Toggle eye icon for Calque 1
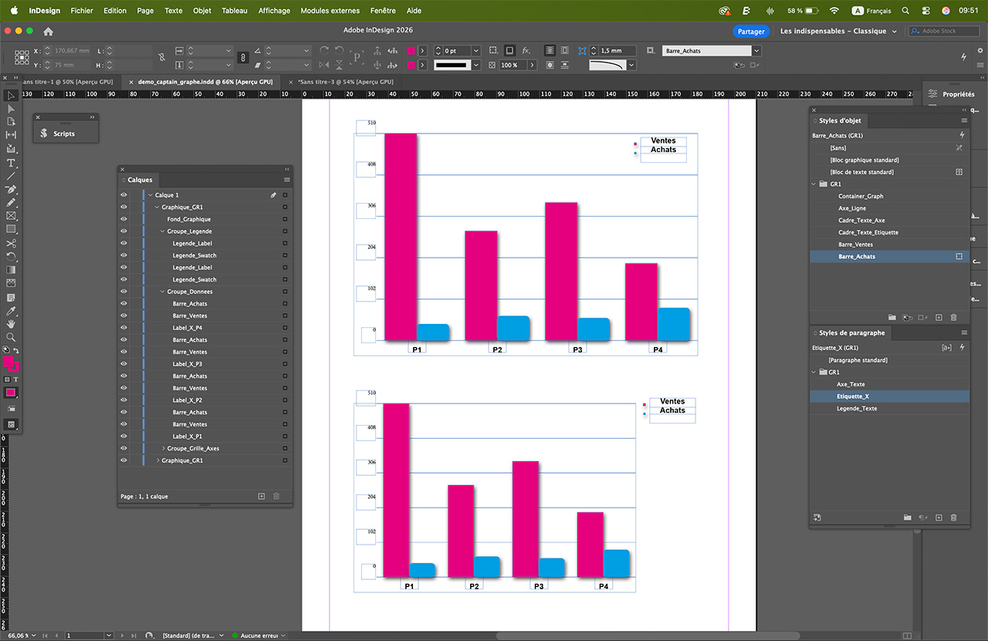988x641 pixels. click(123, 195)
